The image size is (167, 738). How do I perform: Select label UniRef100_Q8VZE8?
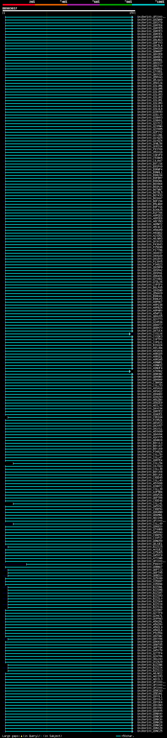point(150,54)
